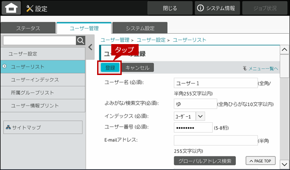Screen dimensions: 290x170
Task: Click the circled arrow beside ユーザーリスト
Action: tap(5, 66)
